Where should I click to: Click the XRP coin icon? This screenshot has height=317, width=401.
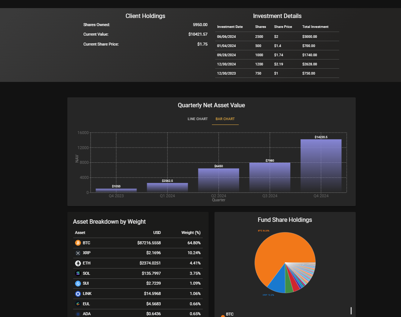point(78,253)
